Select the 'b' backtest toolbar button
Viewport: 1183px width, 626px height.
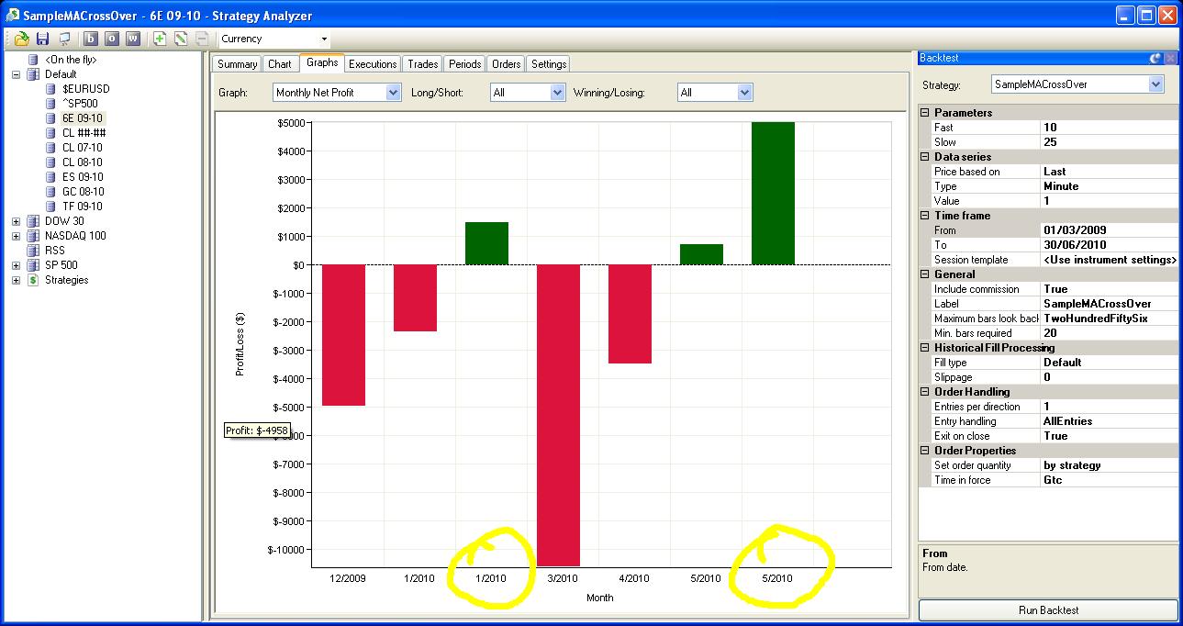[x=91, y=39]
